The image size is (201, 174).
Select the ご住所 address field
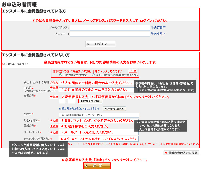(x=99, y=115)
